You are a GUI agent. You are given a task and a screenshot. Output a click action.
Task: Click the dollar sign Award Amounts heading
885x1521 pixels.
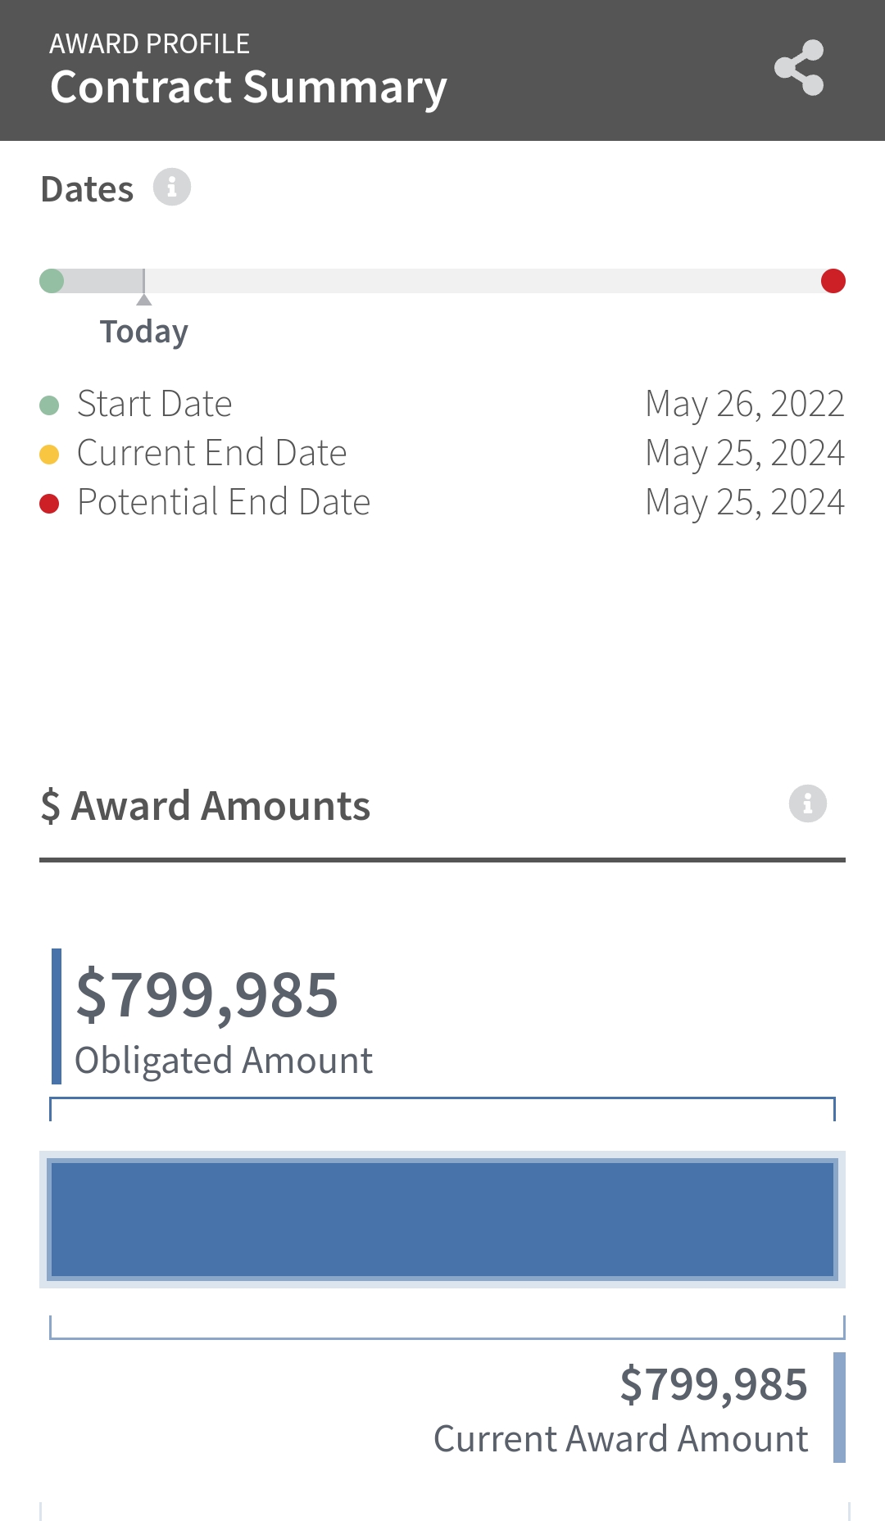(x=206, y=806)
